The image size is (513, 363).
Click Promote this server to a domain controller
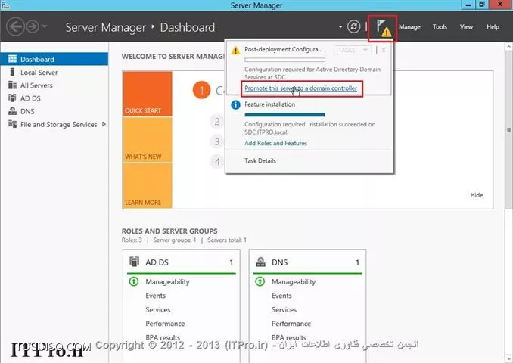point(300,88)
